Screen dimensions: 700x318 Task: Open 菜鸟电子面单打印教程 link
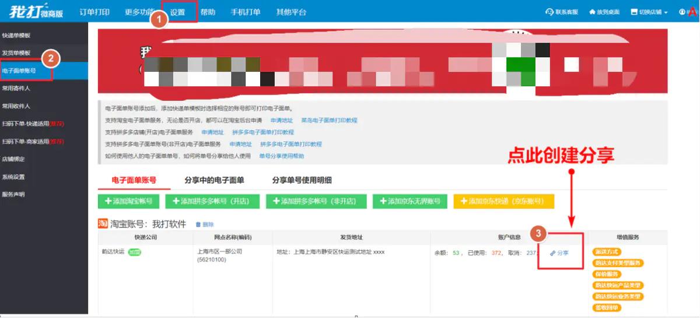[x=329, y=120]
